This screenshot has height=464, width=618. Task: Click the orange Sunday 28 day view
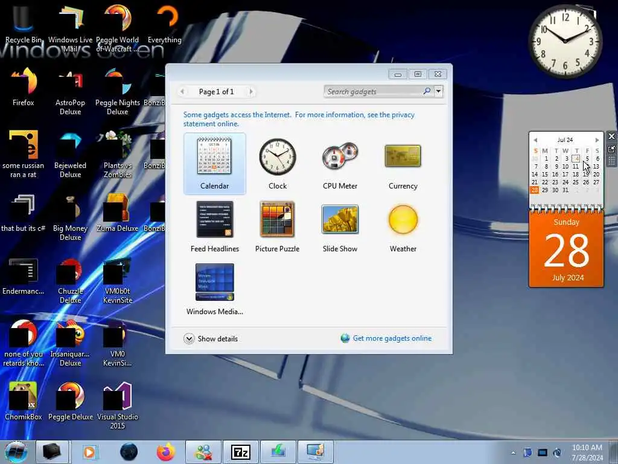pos(566,250)
